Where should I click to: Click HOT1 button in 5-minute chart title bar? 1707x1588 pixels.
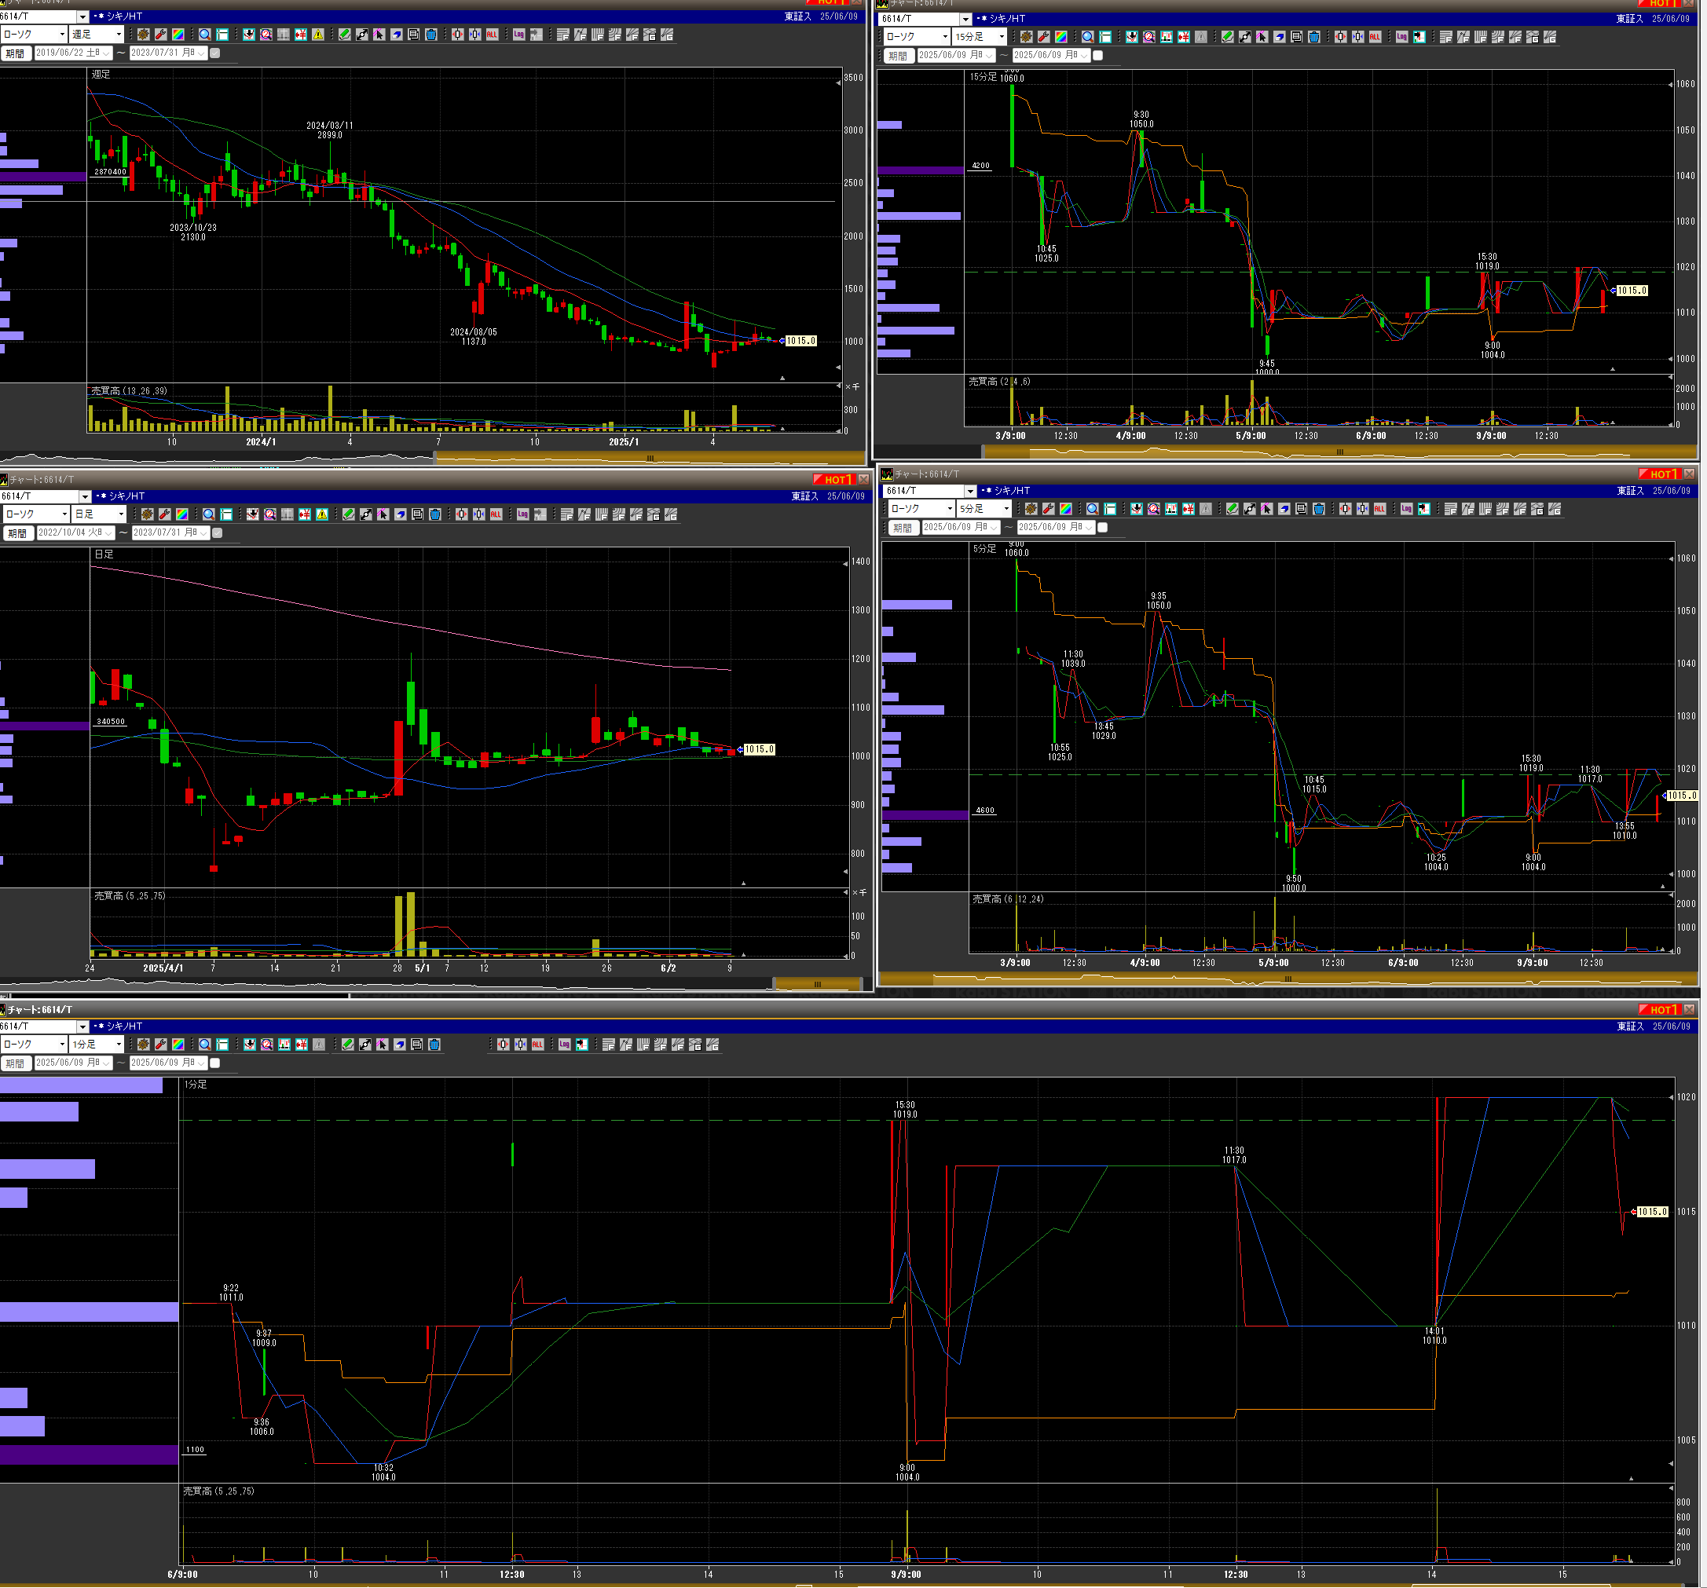[x=1658, y=474]
